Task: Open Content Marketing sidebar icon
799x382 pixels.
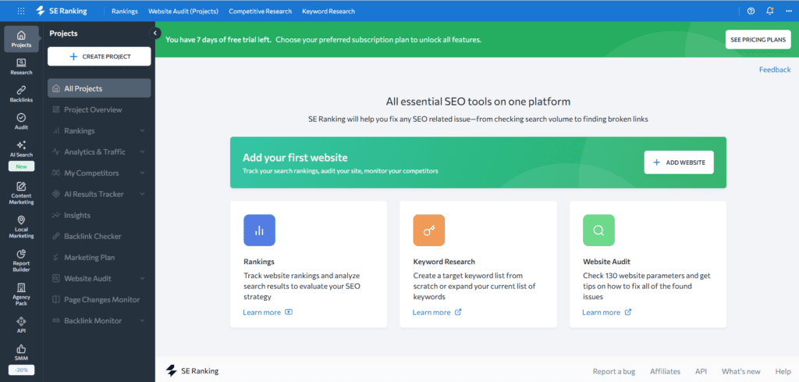Action: tap(21, 192)
